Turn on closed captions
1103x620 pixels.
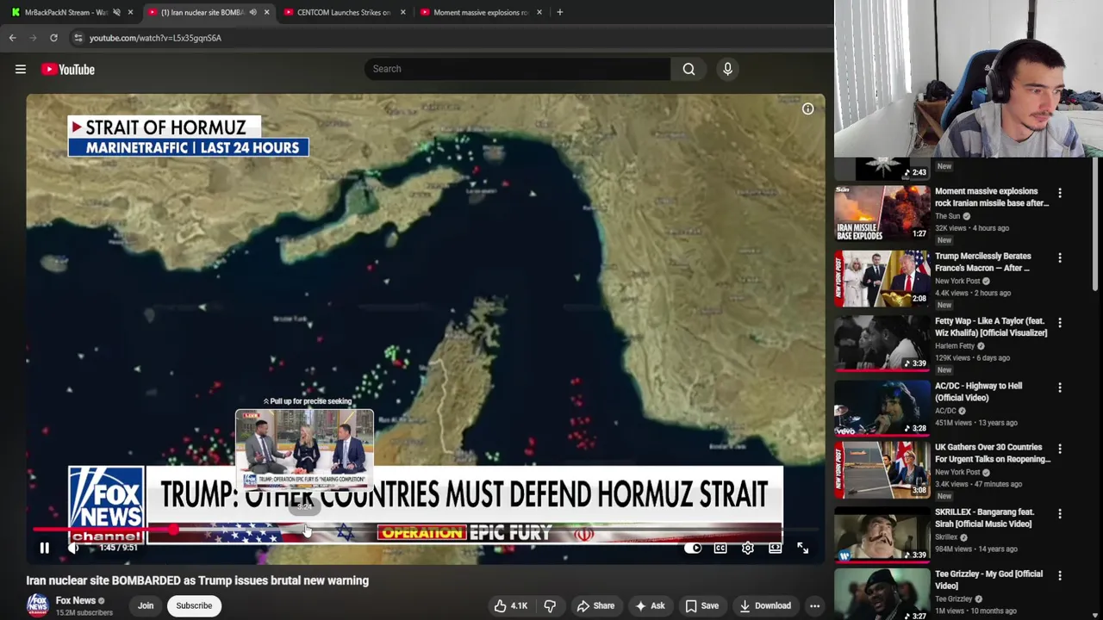[720, 548]
